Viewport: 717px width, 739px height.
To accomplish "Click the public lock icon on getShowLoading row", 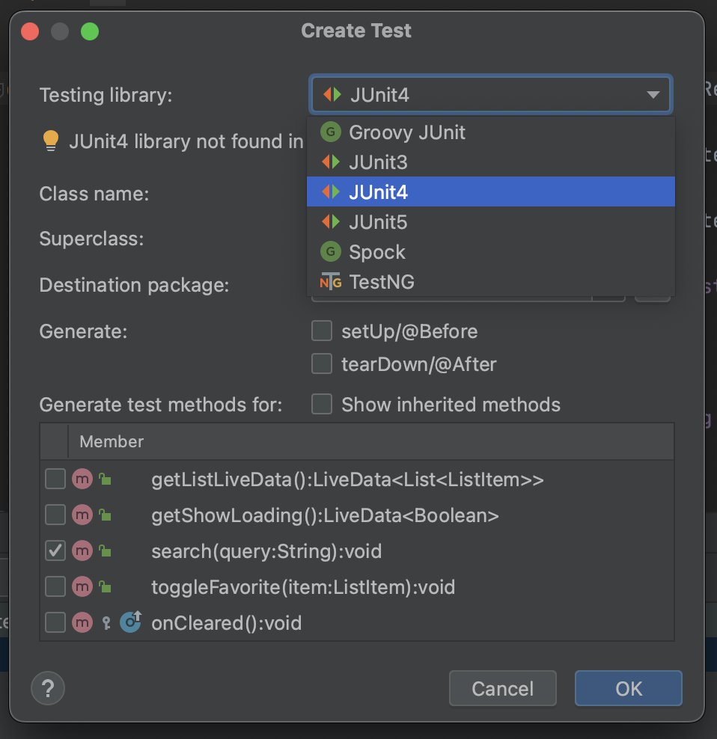I will [x=106, y=515].
